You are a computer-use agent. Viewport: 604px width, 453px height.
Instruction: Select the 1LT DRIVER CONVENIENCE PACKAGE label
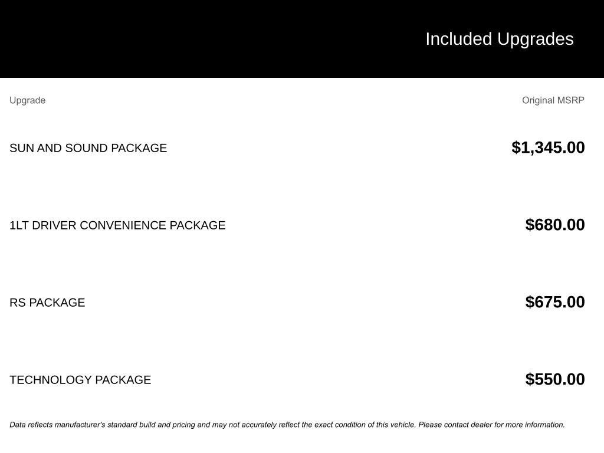pyautogui.click(x=117, y=225)
